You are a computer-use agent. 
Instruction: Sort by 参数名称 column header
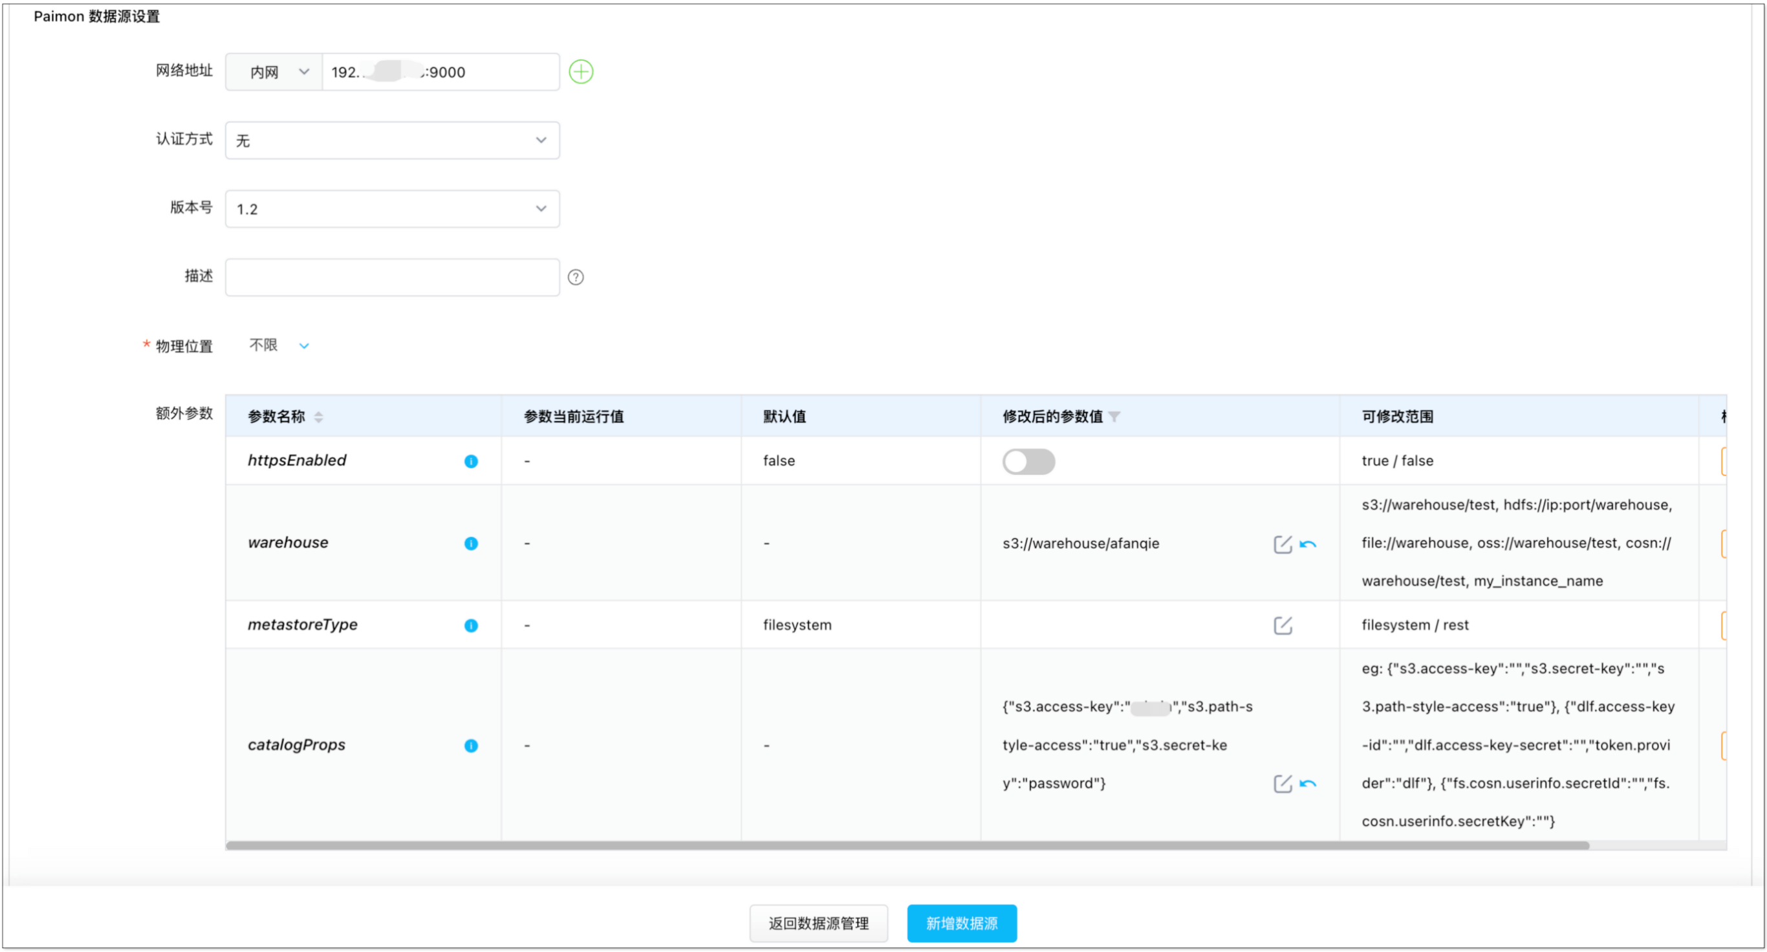(x=318, y=417)
